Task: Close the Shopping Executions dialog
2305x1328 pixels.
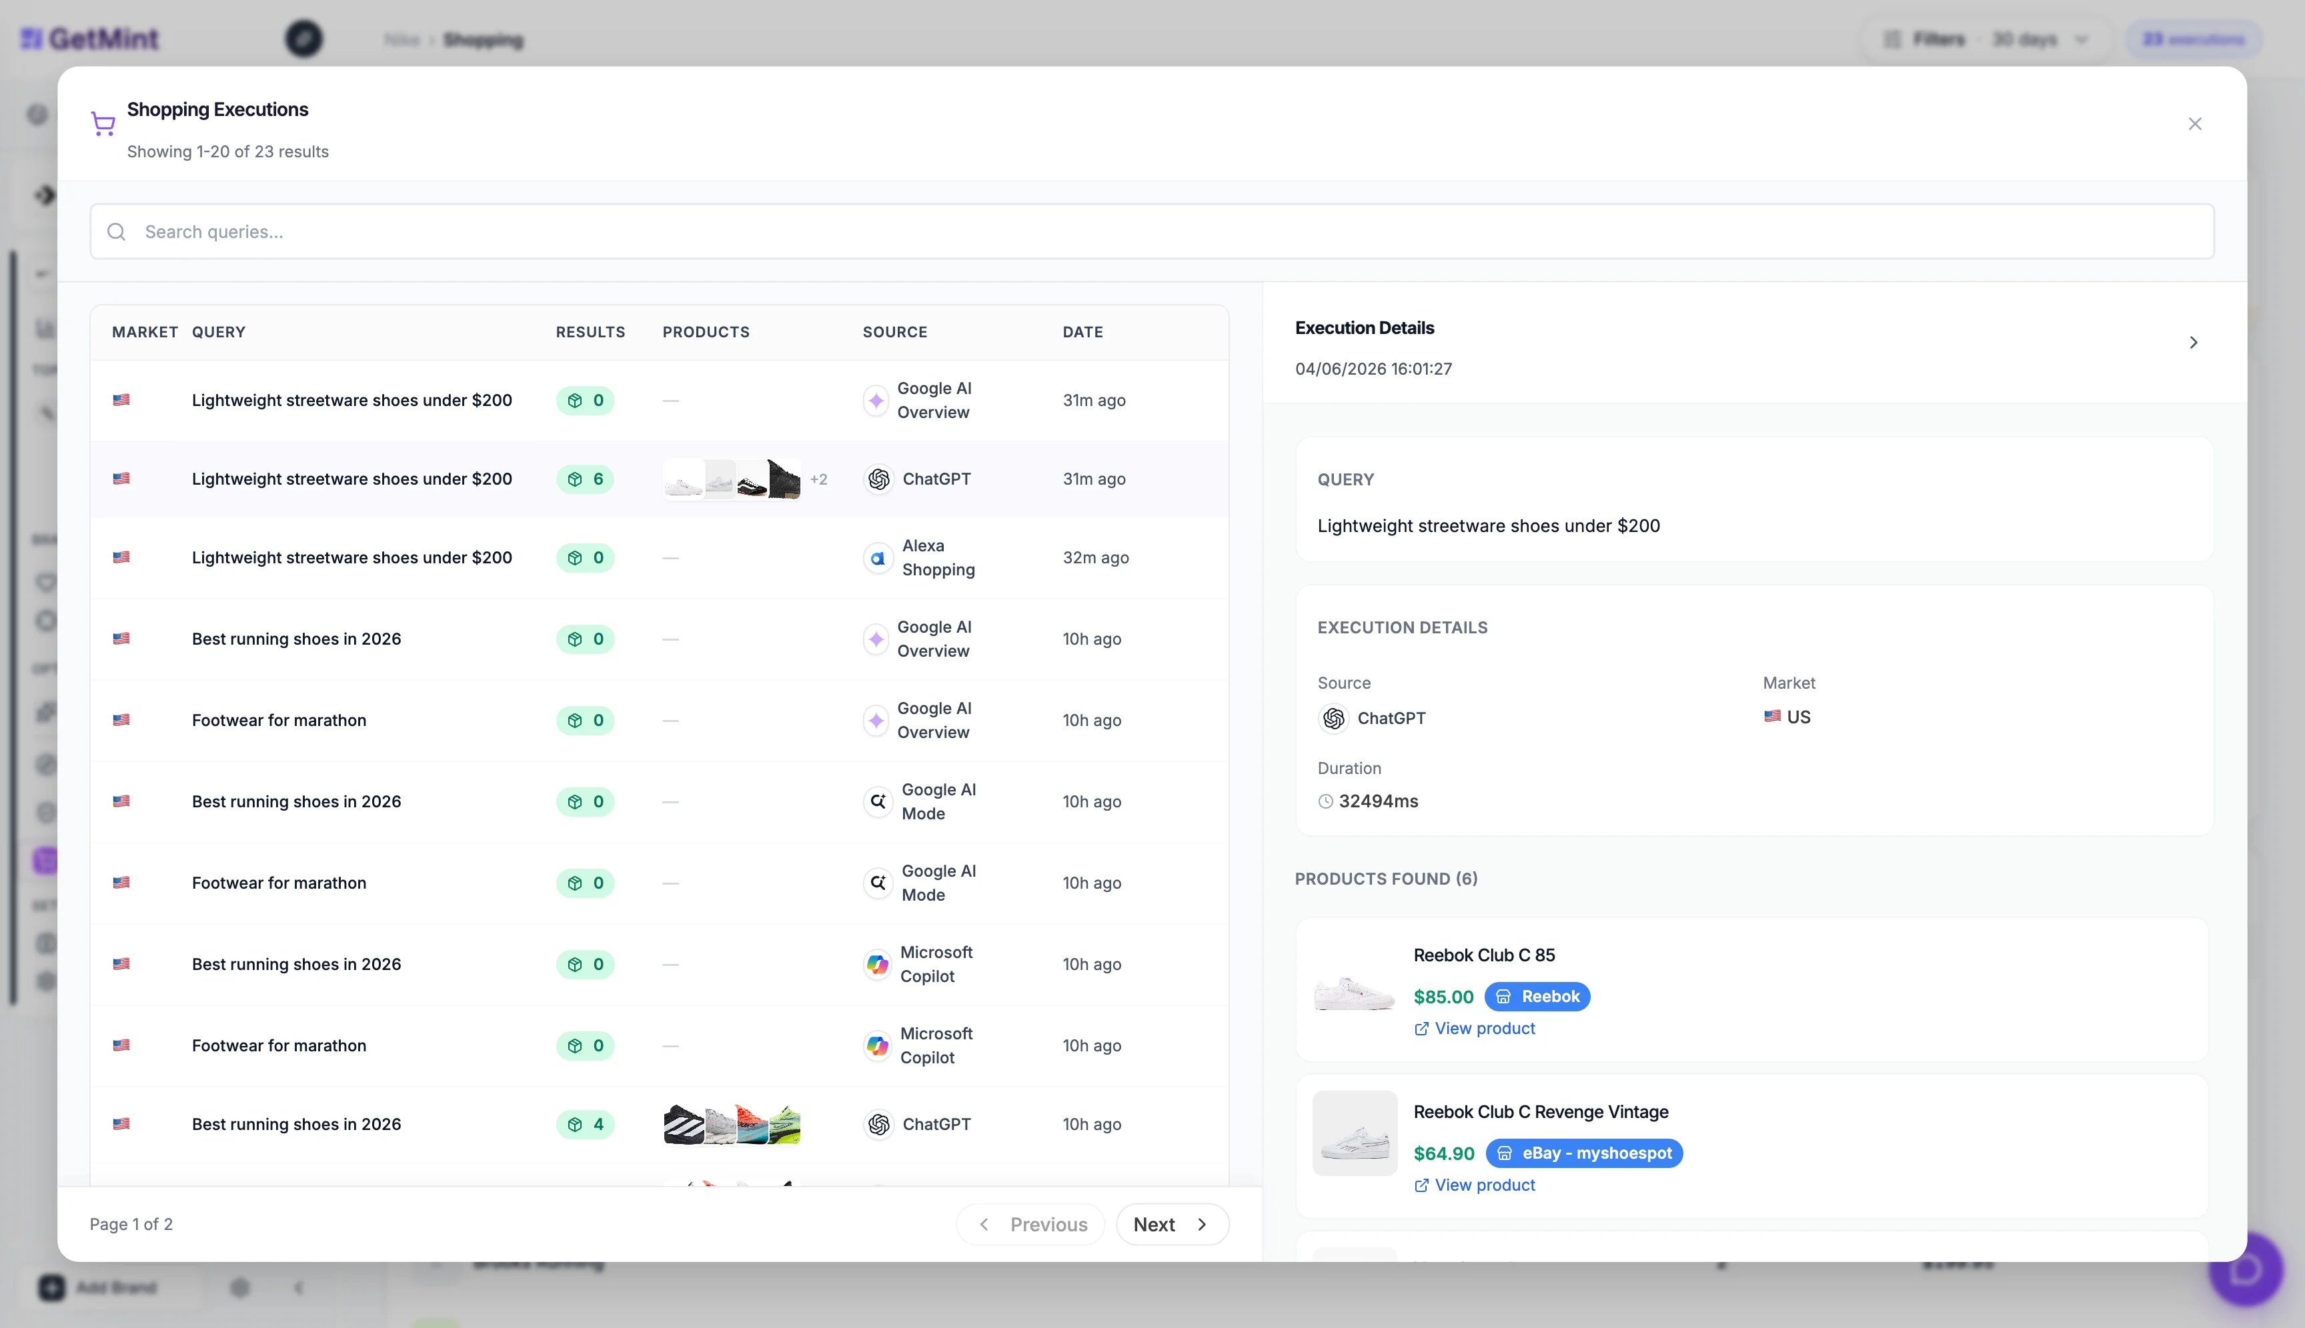Action: (2194, 124)
